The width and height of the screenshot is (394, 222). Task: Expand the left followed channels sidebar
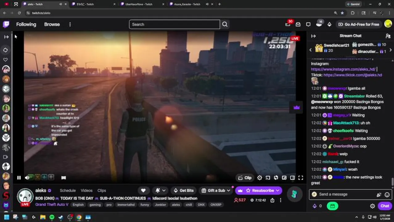pos(6,37)
